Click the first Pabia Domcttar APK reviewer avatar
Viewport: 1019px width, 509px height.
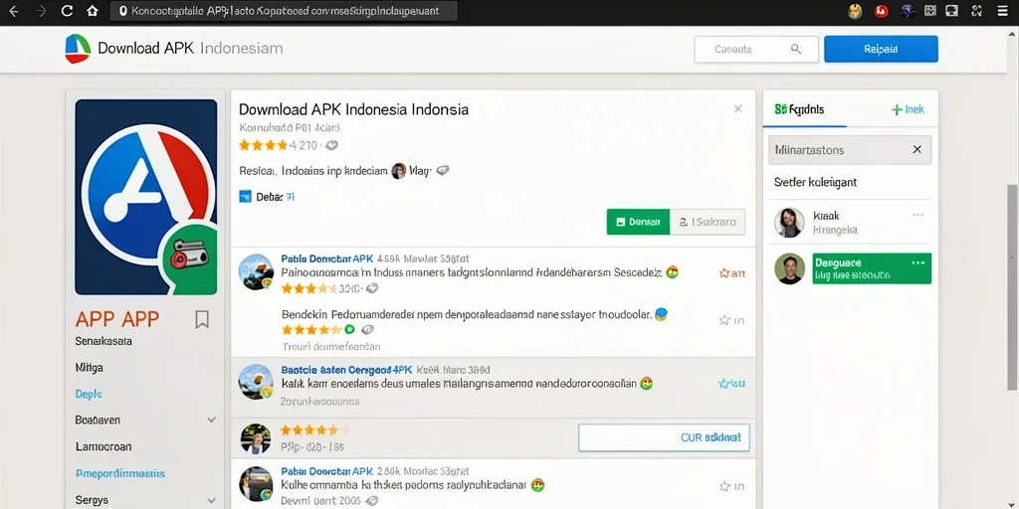(x=256, y=271)
